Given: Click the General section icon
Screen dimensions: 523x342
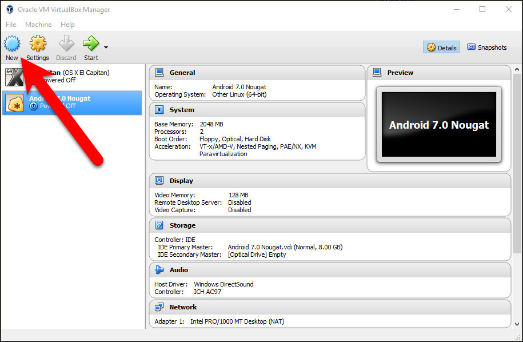Looking at the screenshot, I should coord(159,73).
